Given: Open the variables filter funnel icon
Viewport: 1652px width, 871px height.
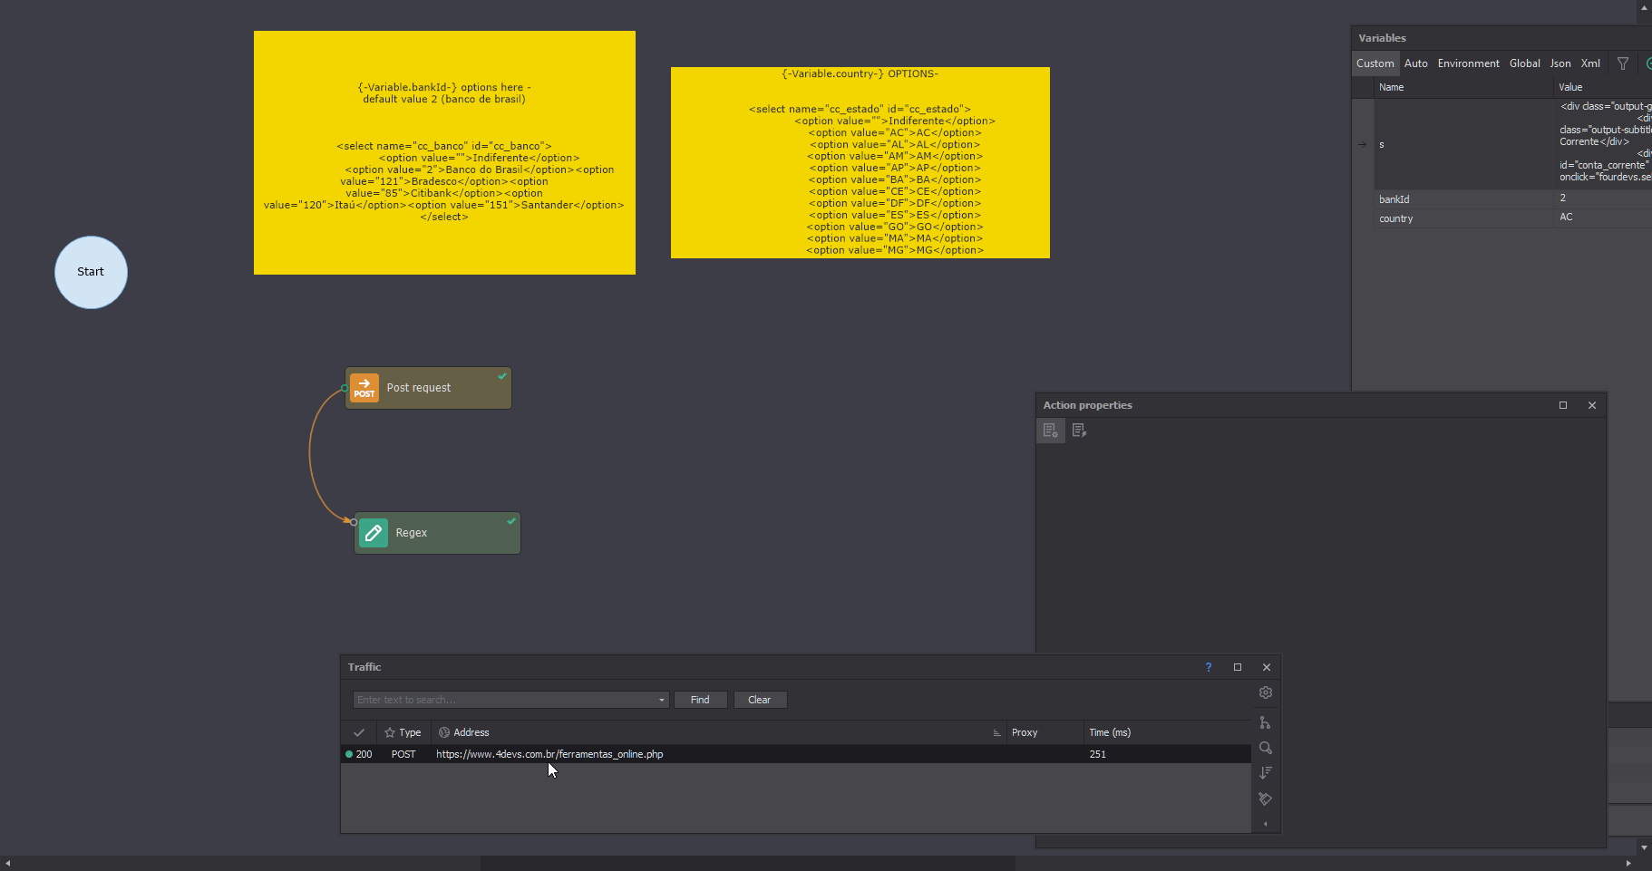Looking at the screenshot, I should [x=1623, y=63].
